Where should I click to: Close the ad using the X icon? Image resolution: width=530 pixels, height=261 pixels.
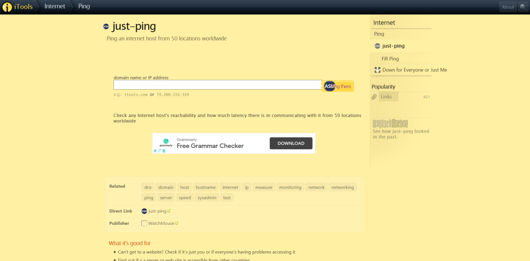155,151
